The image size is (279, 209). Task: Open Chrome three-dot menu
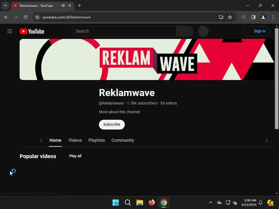(273, 17)
